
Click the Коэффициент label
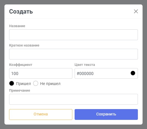coord(21,65)
